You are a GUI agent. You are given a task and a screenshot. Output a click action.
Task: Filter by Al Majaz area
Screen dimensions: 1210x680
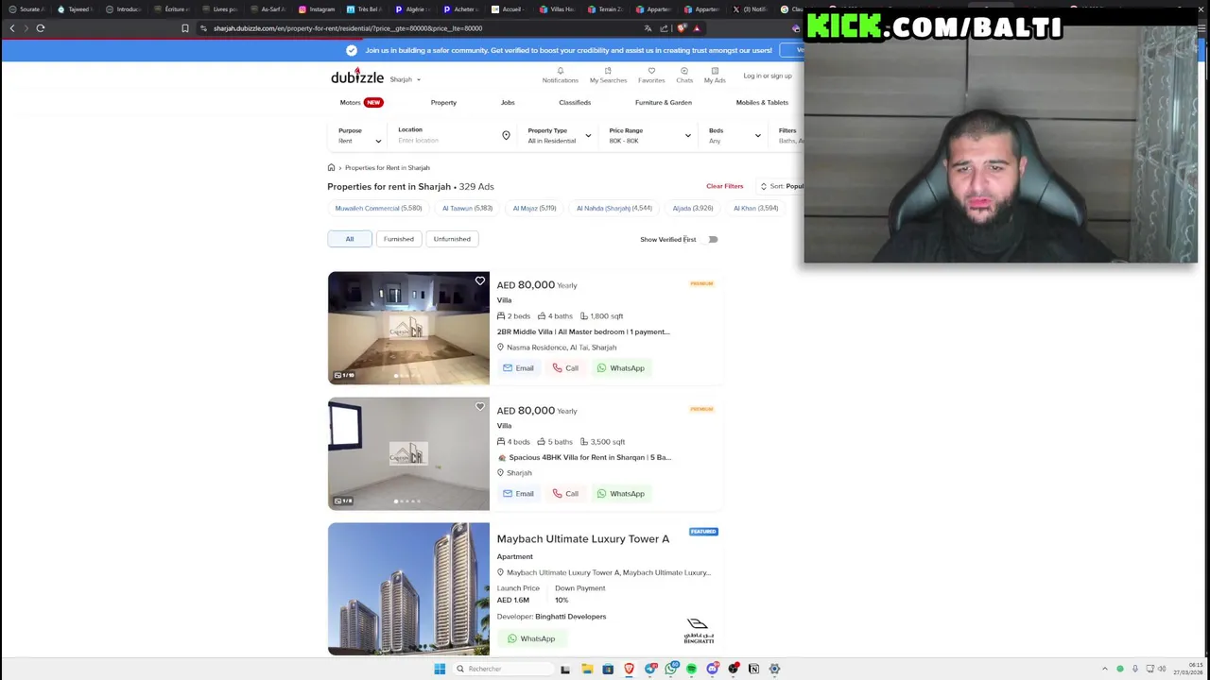point(534,208)
